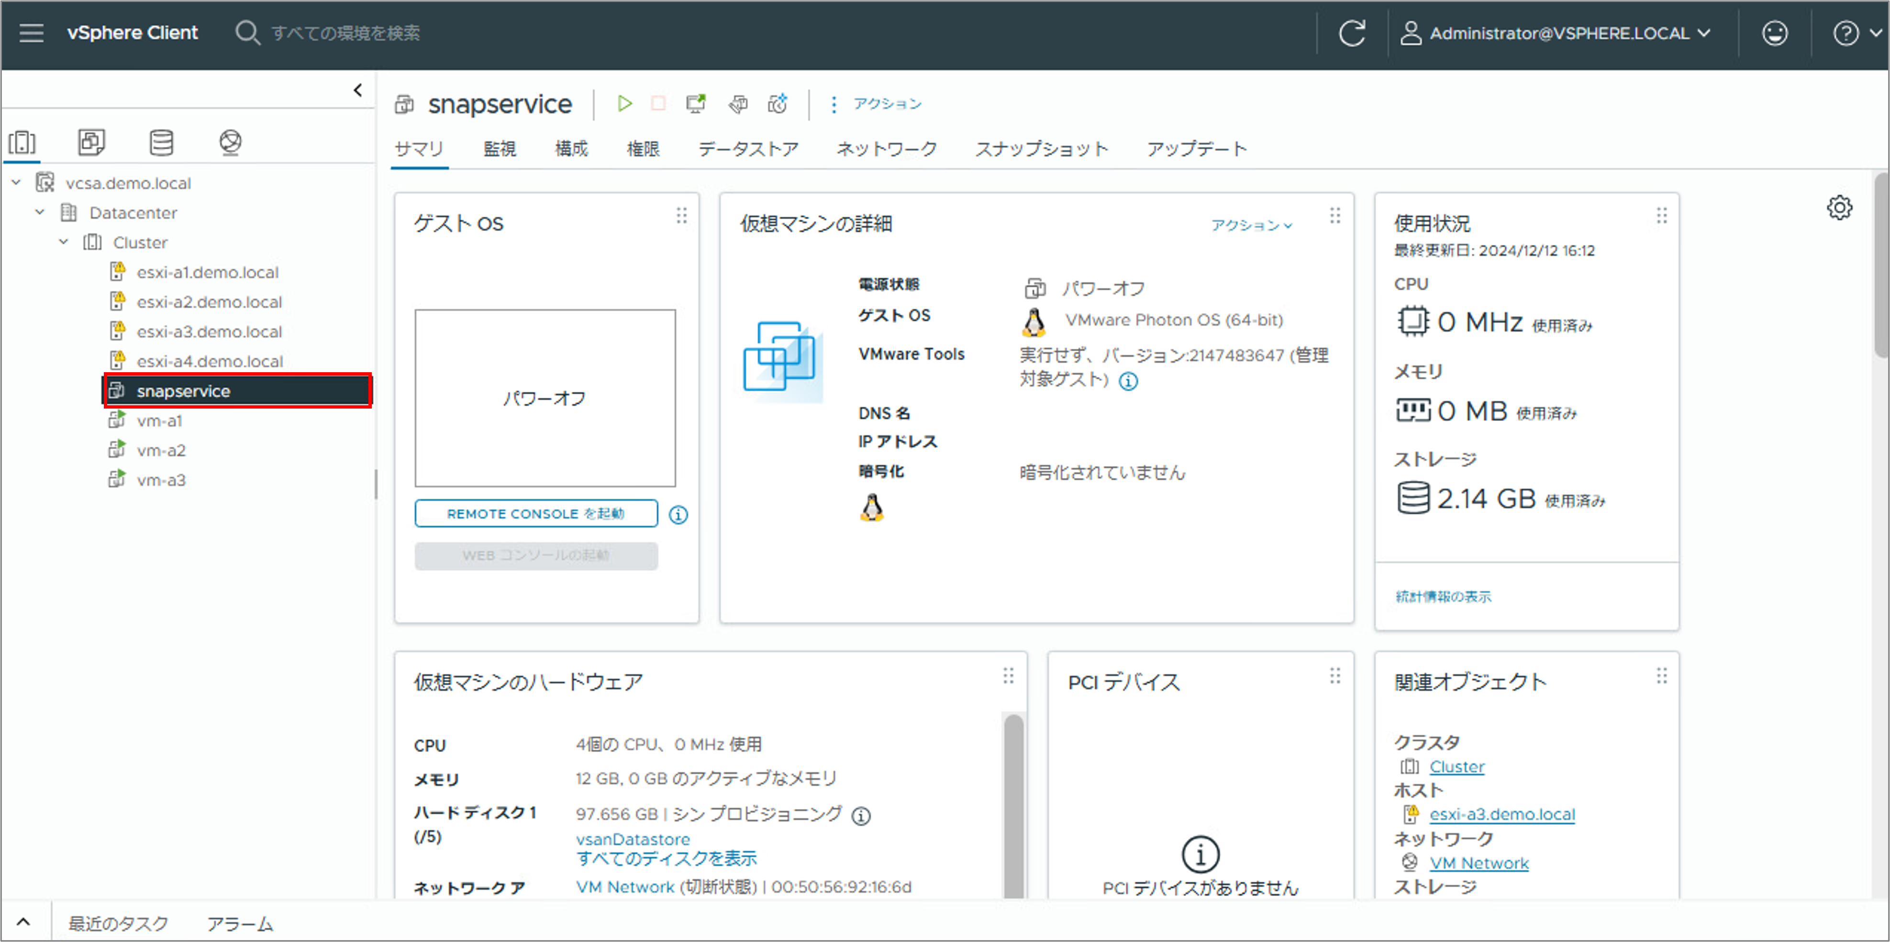Open アクション dropdown in VM details card
1890x942 pixels.
pos(1252,225)
